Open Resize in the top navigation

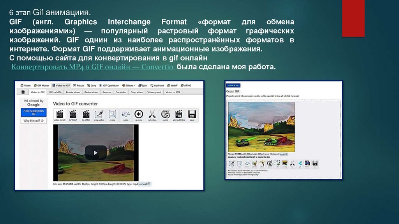[x=78, y=85]
